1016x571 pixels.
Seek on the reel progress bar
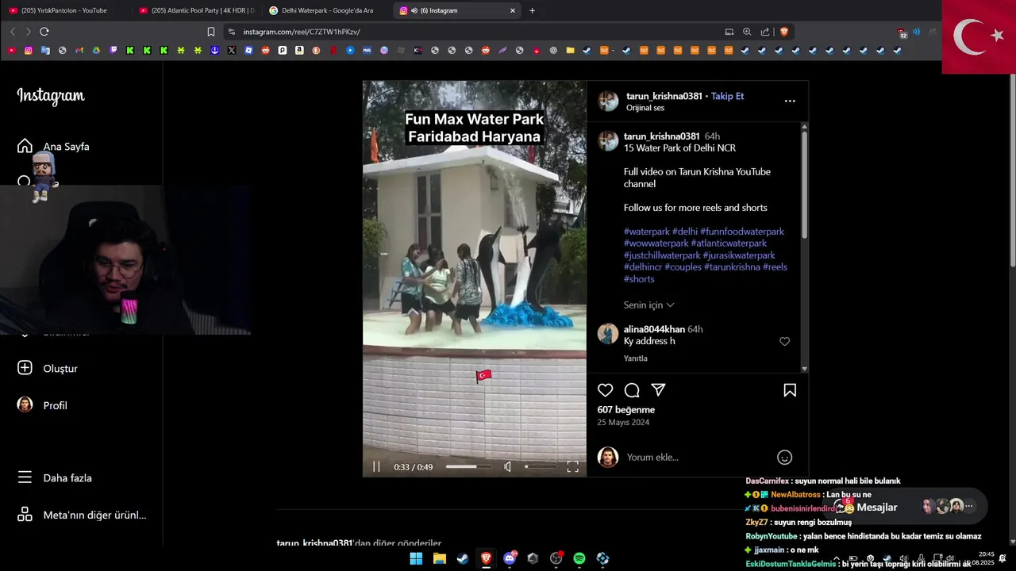[468, 467]
